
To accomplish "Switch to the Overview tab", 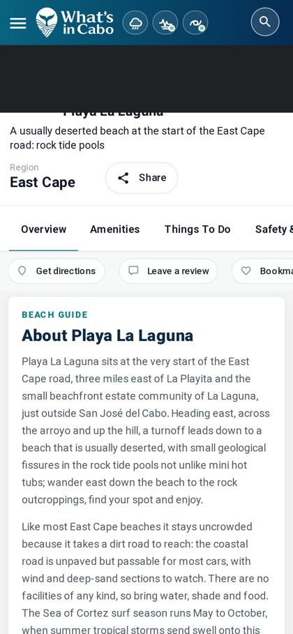I will [44, 229].
